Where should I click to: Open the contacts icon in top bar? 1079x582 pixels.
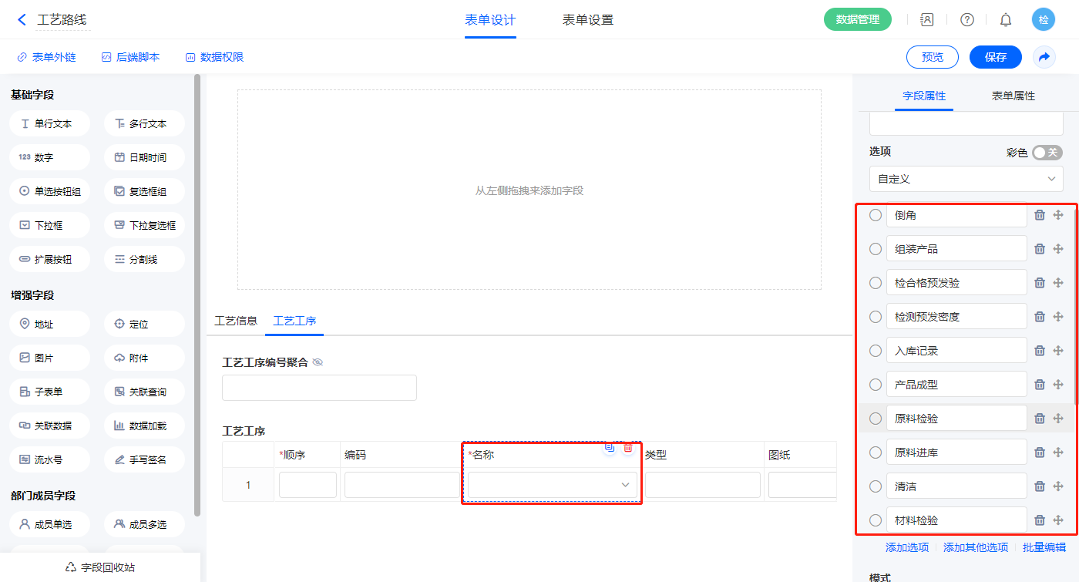pyautogui.click(x=927, y=20)
